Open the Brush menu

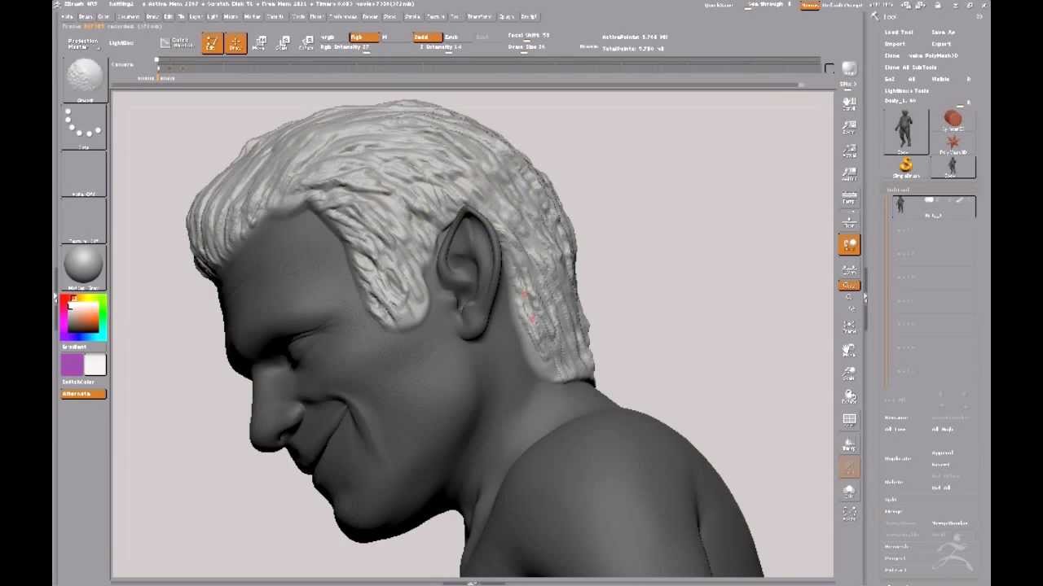[85, 16]
